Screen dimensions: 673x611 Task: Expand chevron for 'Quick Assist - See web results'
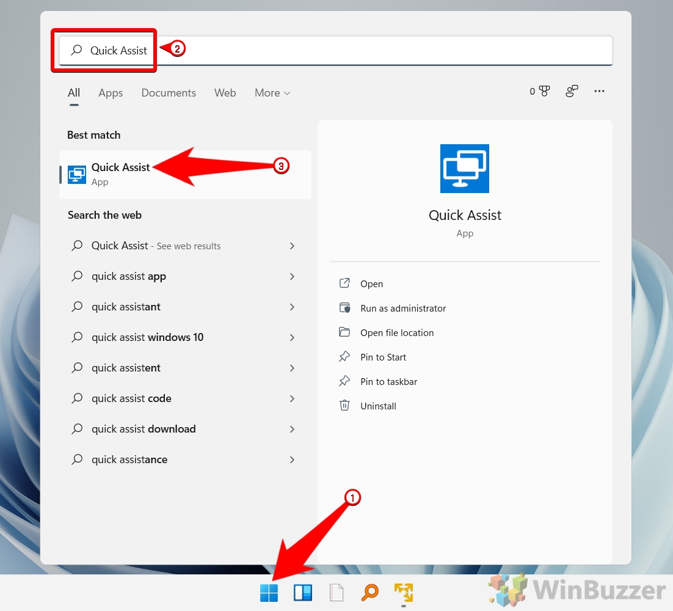point(292,246)
